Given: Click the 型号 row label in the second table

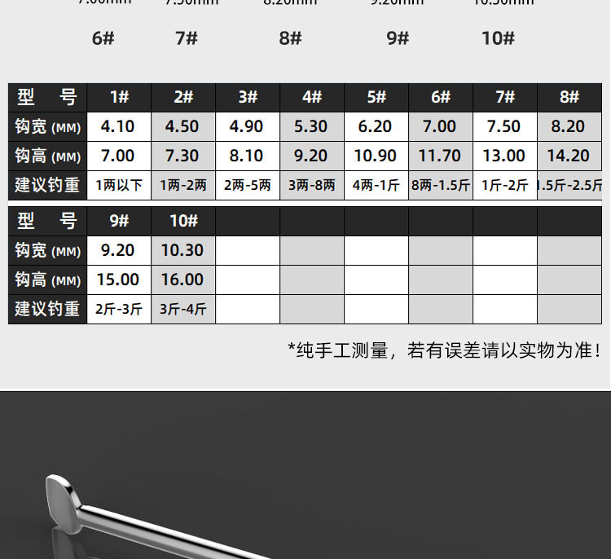Looking at the screenshot, I should click(x=47, y=221).
